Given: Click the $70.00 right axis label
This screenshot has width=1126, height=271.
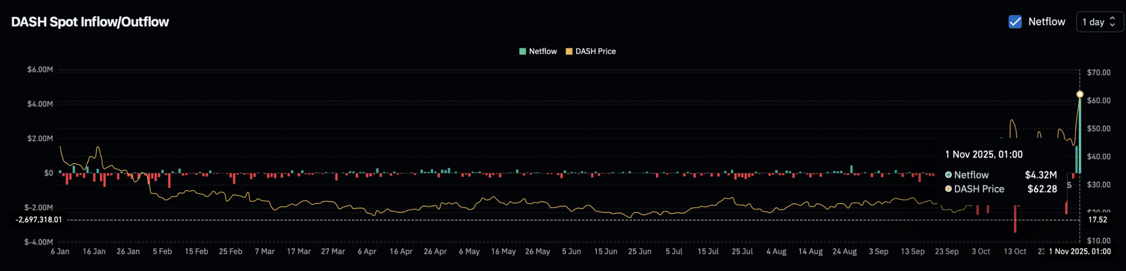Looking at the screenshot, I should [1098, 72].
